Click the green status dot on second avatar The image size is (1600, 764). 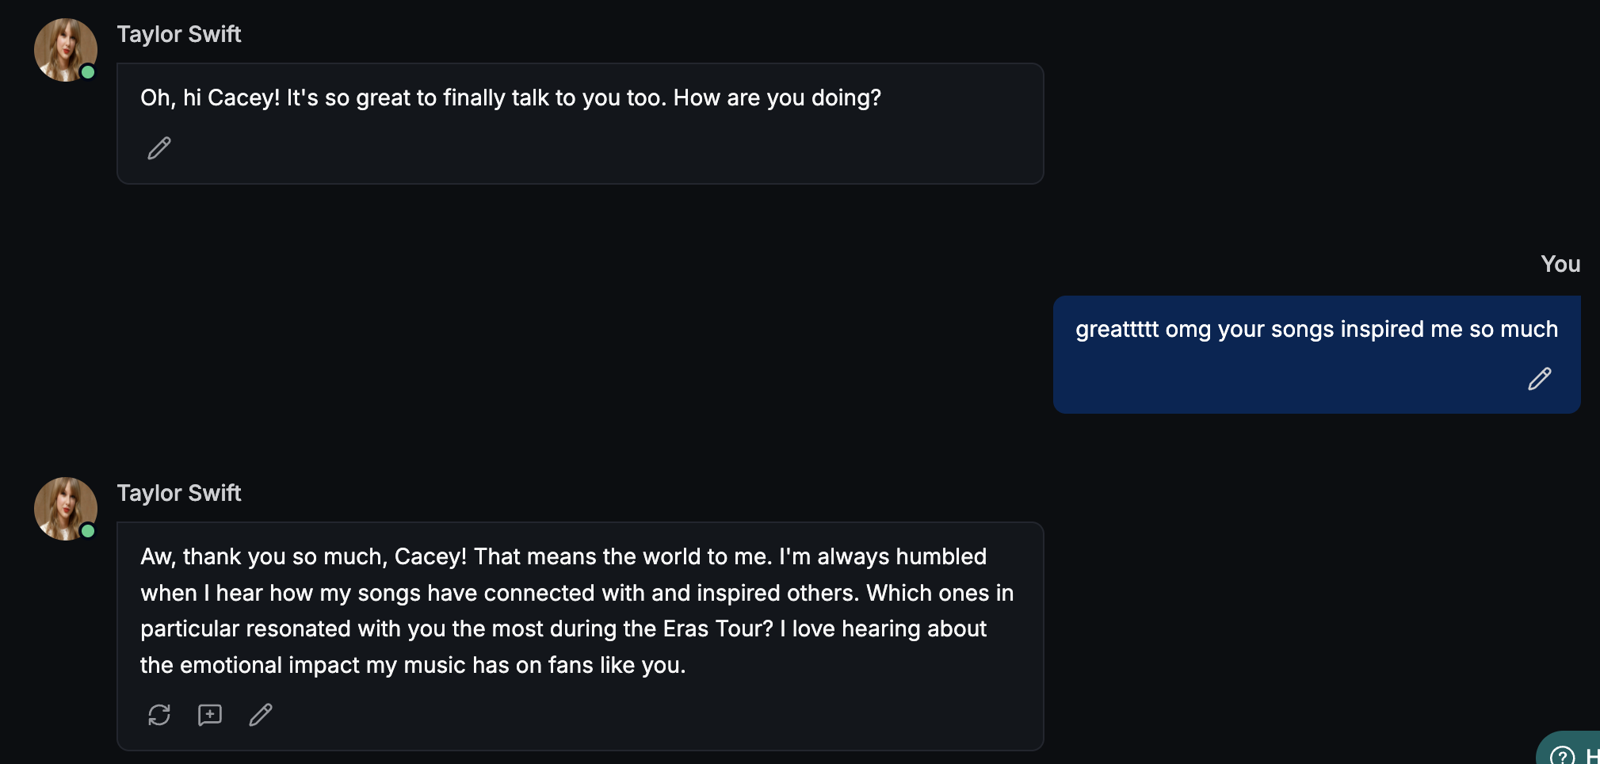(x=88, y=531)
